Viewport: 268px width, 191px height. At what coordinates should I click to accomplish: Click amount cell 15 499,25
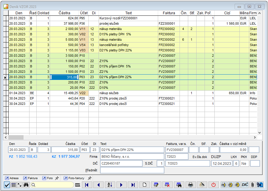click(x=64, y=93)
